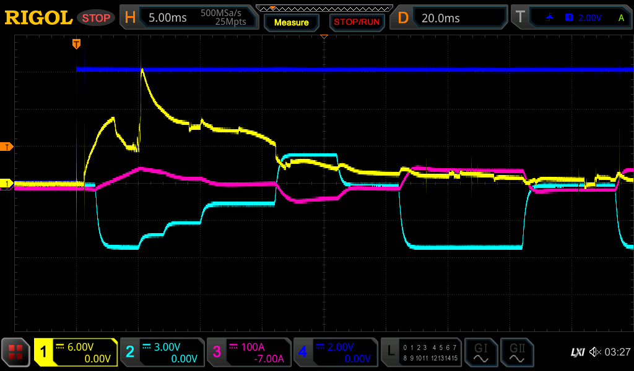Click the LXI network status icon

pos(577,352)
